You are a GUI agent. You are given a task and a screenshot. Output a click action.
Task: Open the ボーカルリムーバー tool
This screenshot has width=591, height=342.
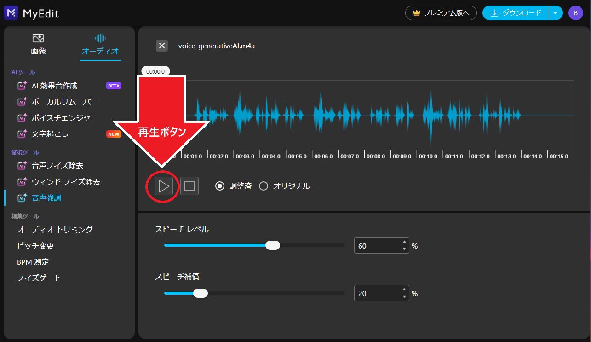point(61,101)
